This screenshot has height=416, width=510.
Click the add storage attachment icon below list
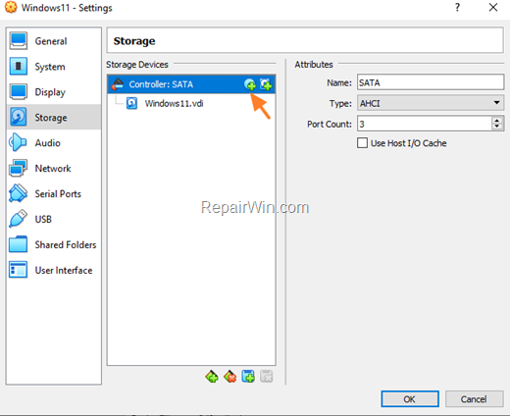point(248,377)
